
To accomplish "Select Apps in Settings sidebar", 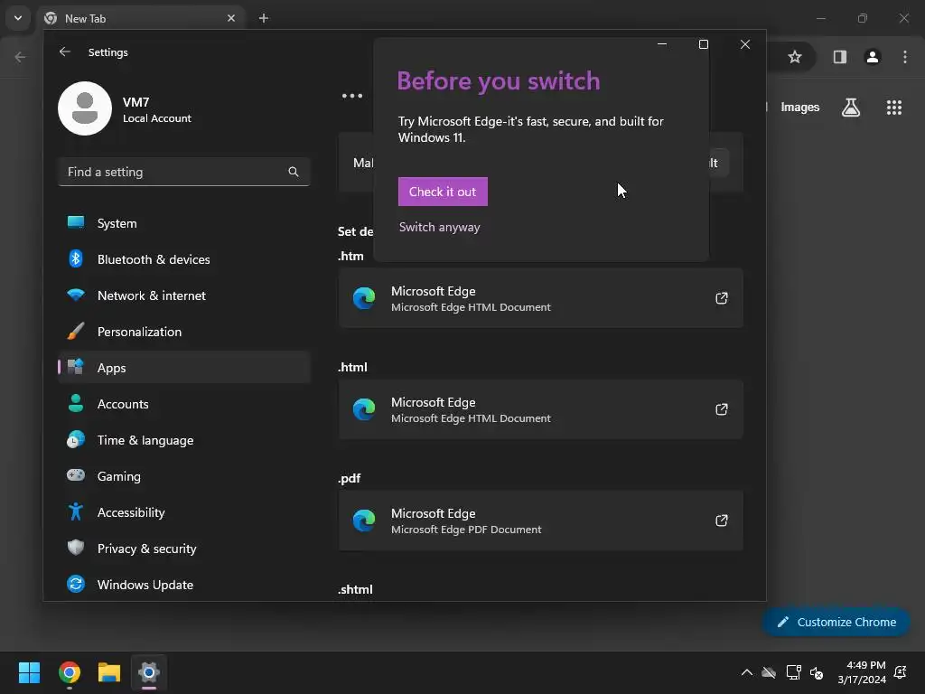I will point(184,368).
